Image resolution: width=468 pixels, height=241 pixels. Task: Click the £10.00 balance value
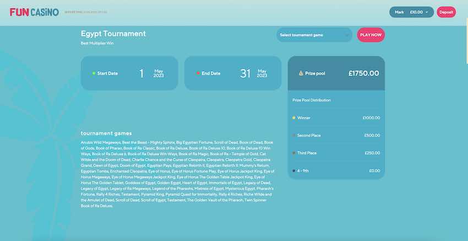pyautogui.click(x=416, y=12)
